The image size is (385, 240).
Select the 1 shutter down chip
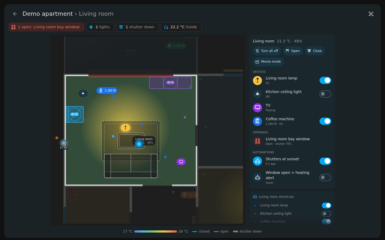(x=137, y=27)
